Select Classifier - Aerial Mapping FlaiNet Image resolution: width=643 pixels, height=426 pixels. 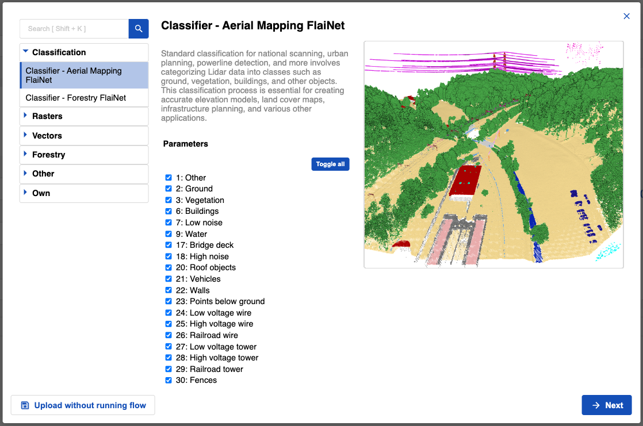pyautogui.click(x=84, y=75)
